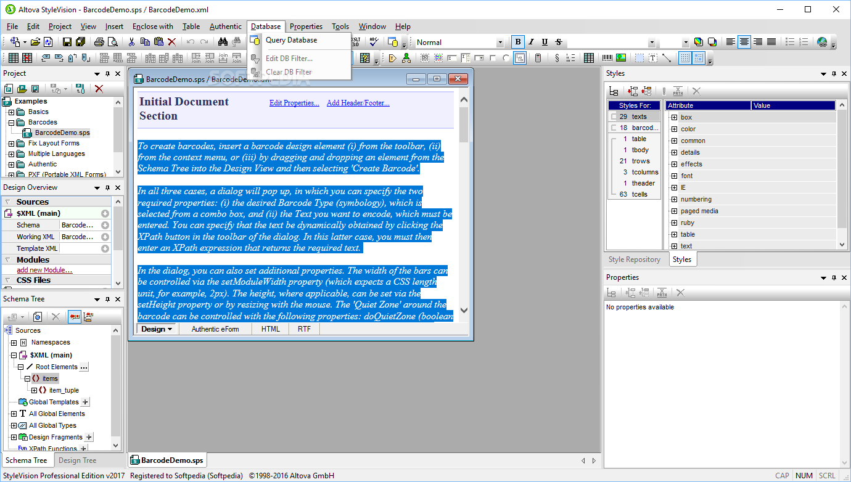Screen dimensions: 851x482
Task: Save all documents via stacked floppy icon
Action: [x=80, y=42]
